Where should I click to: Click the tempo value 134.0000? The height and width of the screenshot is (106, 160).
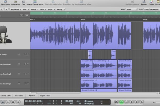pos(69,101)
